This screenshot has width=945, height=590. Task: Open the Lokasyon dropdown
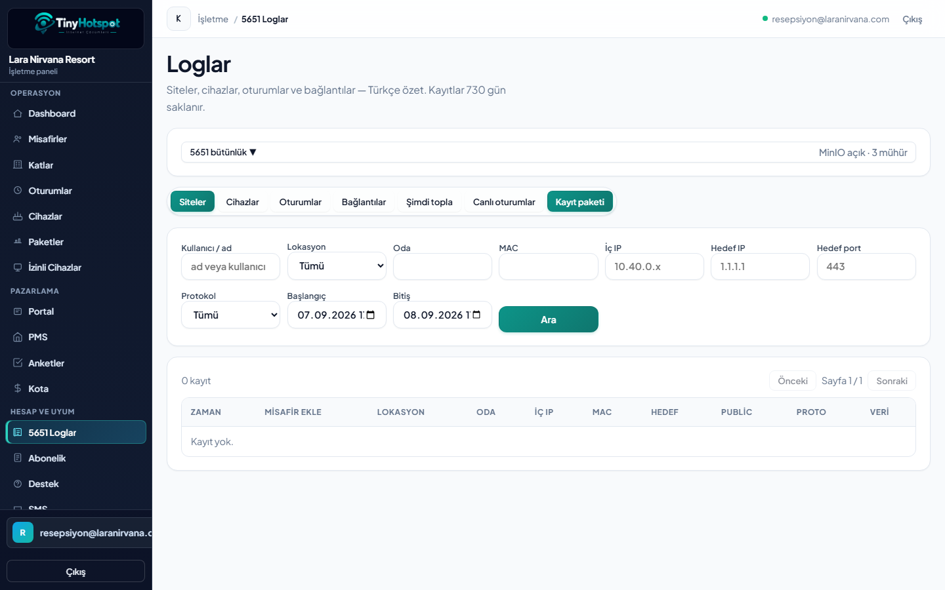pos(337,266)
